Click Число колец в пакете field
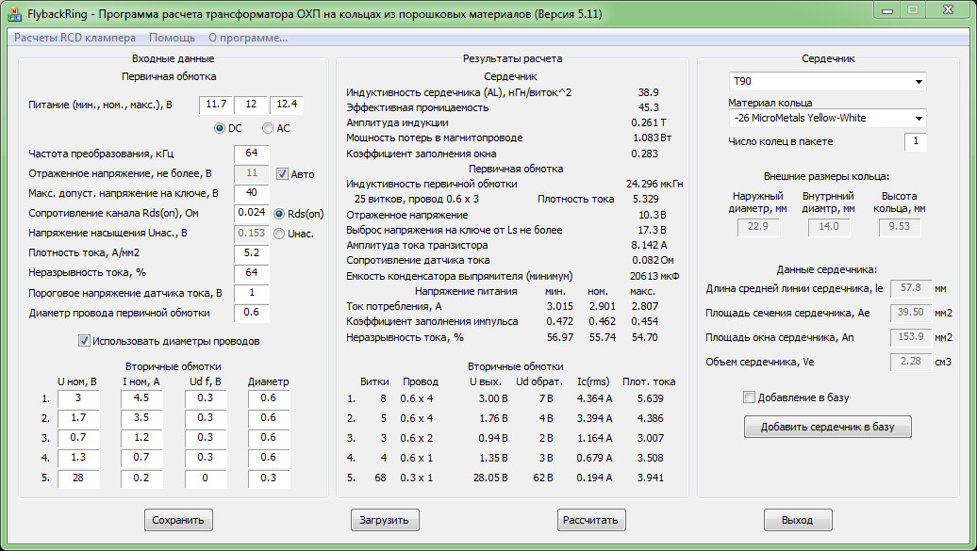Image resolution: width=977 pixels, height=551 pixels. click(x=916, y=141)
